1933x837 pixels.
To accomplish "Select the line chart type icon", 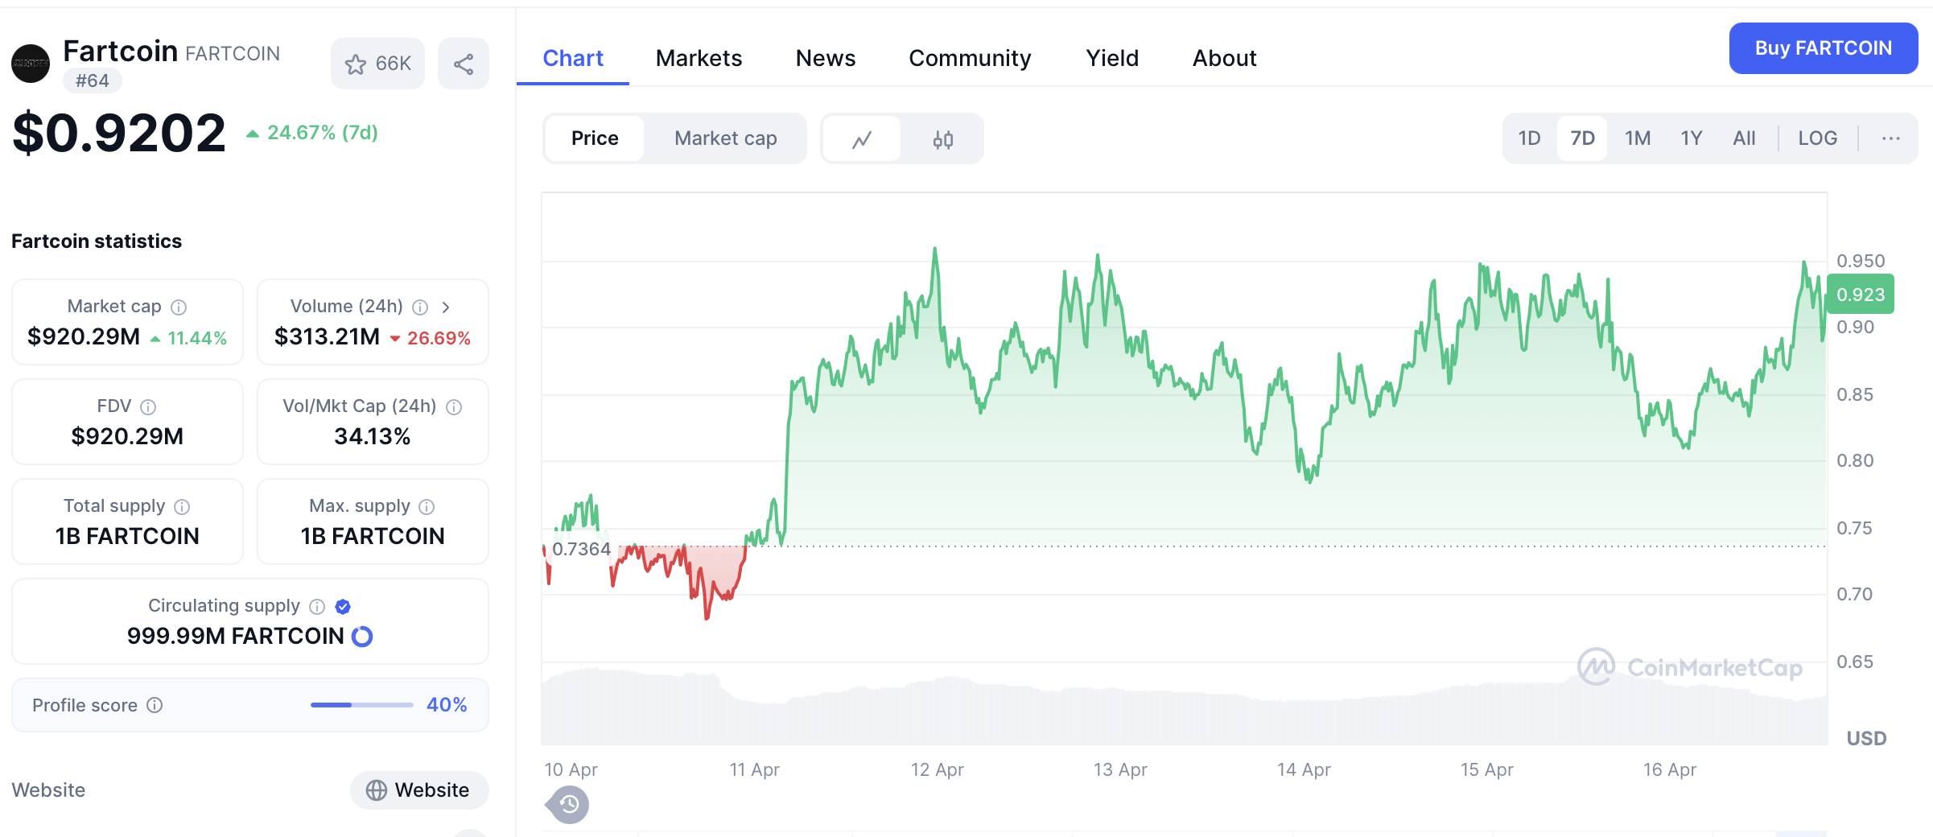I will coord(862,139).
